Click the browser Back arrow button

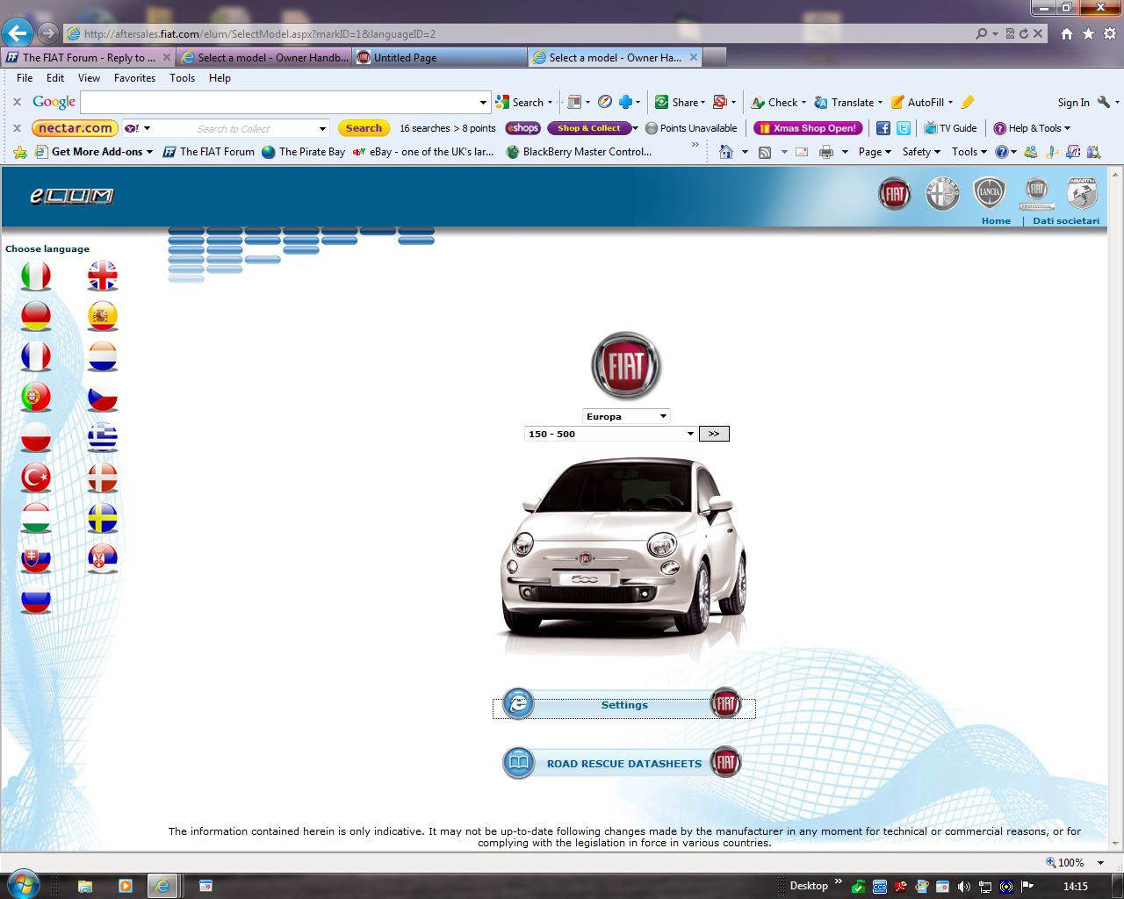[x=18, y=33]
